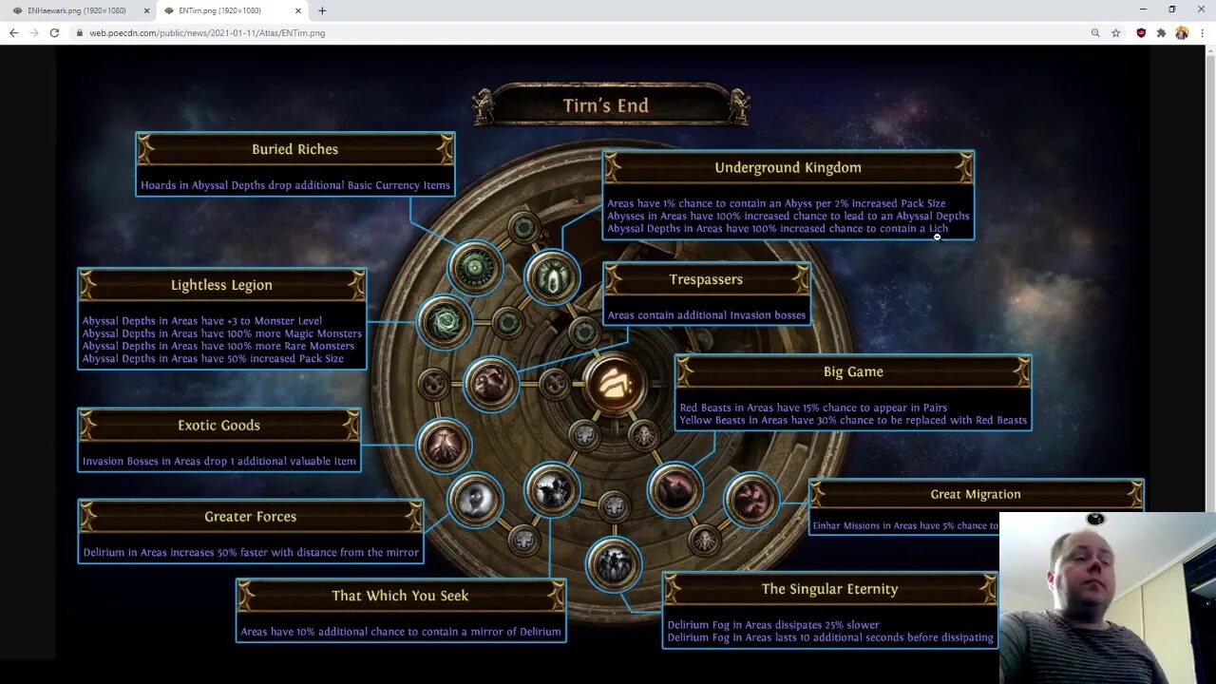The width and height of the screenshot is (1216, 684).
Task: Click the glowing central node of the wheel
Action: click(x=613, y=384)
